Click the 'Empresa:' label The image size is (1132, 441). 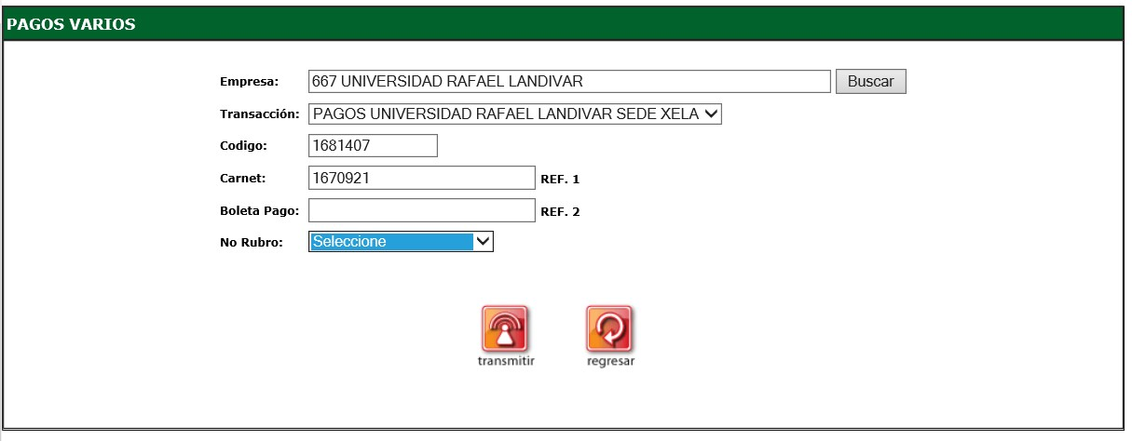(x=249, y=82)
